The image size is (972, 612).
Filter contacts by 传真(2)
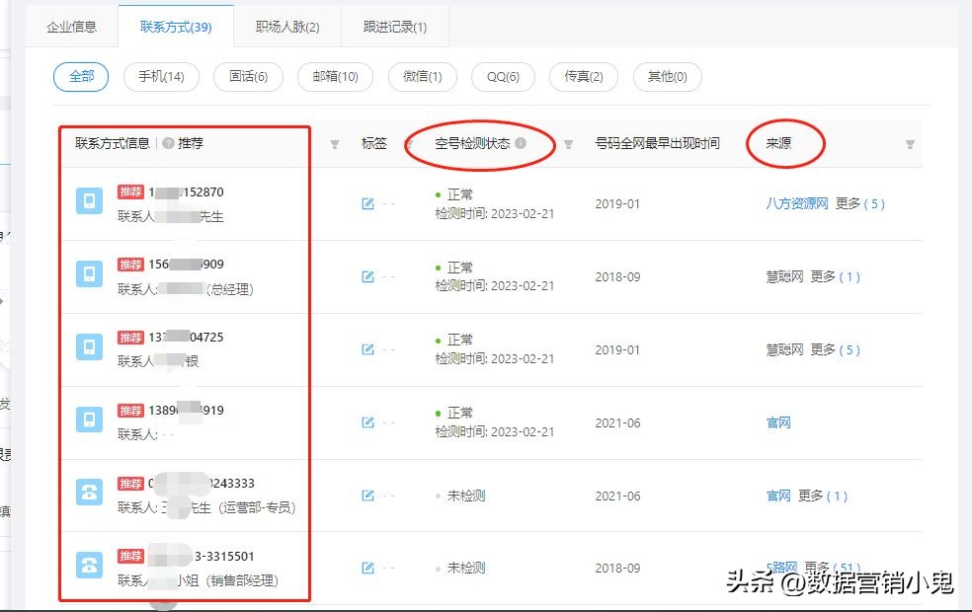point(584,77)
